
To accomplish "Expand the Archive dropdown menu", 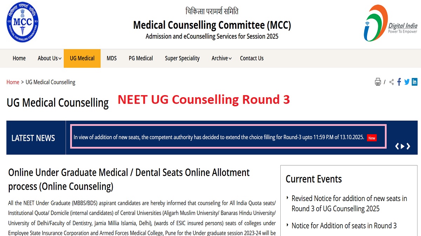I will [x=221, y=58].
